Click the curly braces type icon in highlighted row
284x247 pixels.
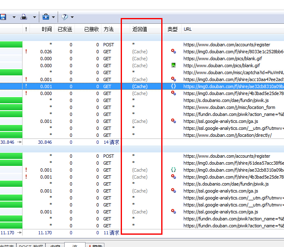[x=174, y=86]
